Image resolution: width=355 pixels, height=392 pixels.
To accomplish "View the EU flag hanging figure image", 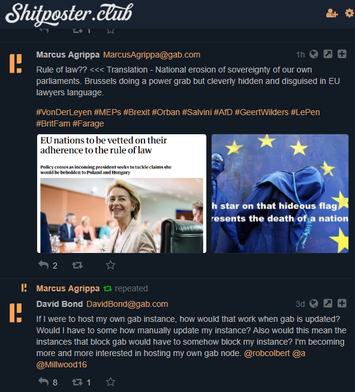I will [x=279, y=194].
